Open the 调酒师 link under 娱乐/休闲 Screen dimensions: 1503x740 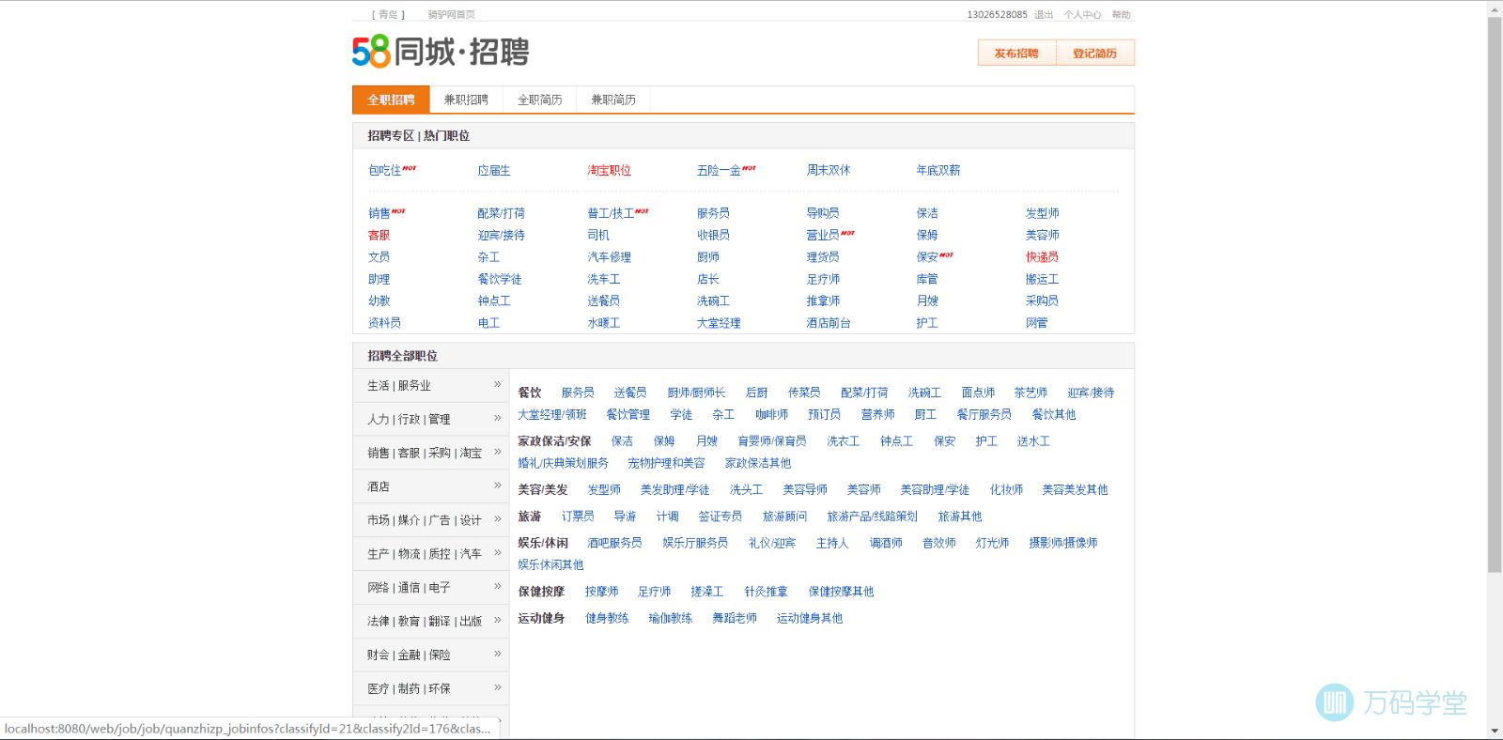tap(886, 543)
